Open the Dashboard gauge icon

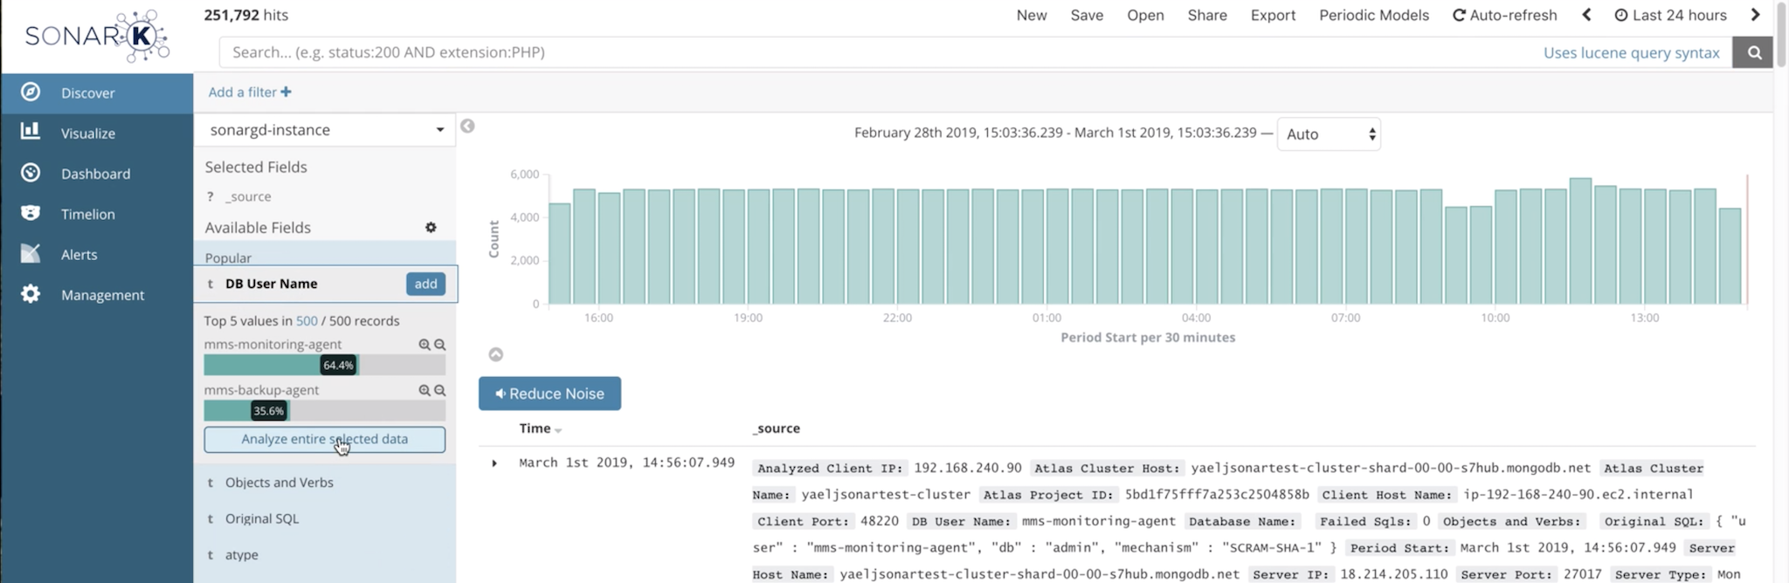point(31,173)
